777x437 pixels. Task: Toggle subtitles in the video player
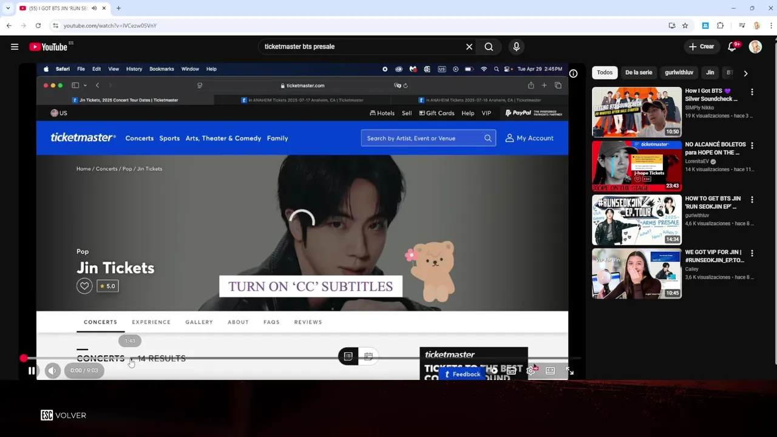coord(512,371)
